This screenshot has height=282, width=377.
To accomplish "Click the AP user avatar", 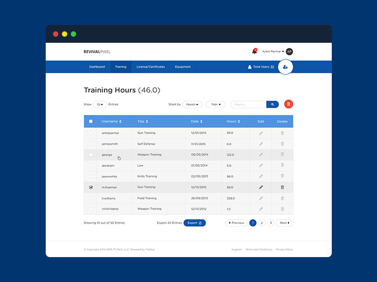I will coord(289,52).
